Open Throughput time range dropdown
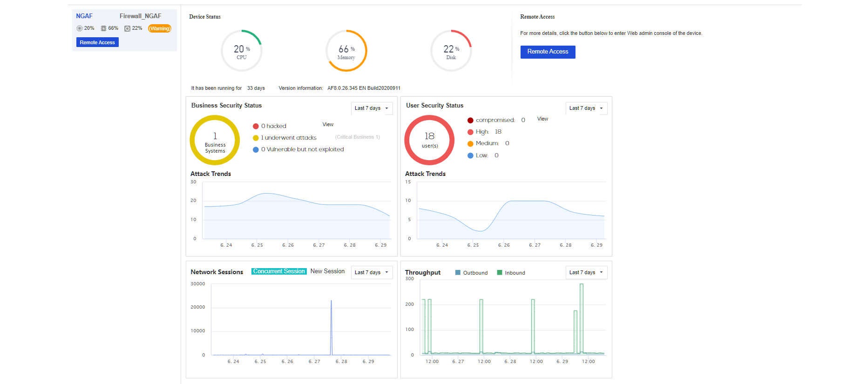 point(586,272)
